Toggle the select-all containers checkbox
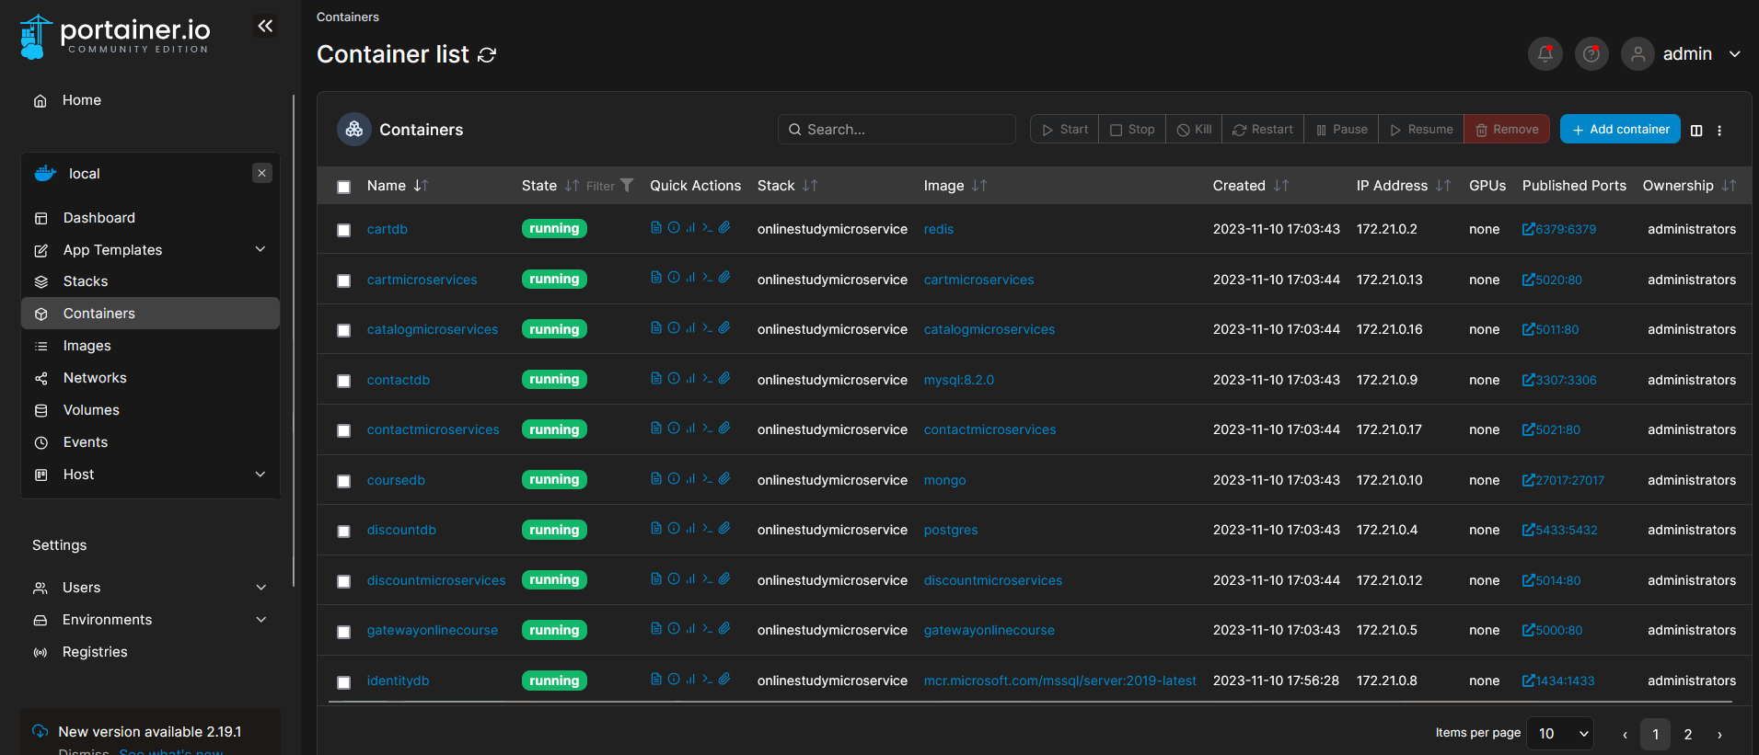Viewport: 1759px width, 755px height. 344,187
